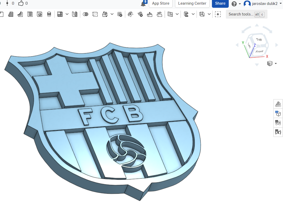Open Add custom features

coord(218,14)
